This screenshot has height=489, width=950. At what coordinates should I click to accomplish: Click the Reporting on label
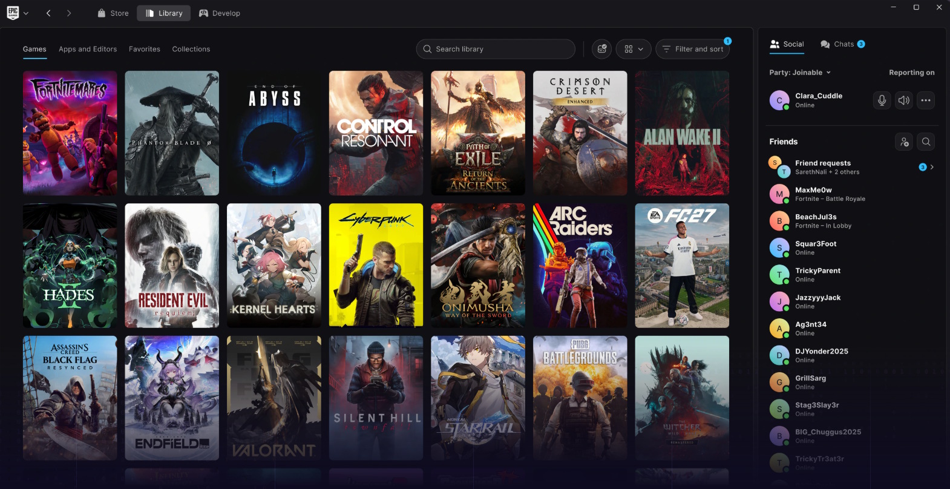coord(911,73)
